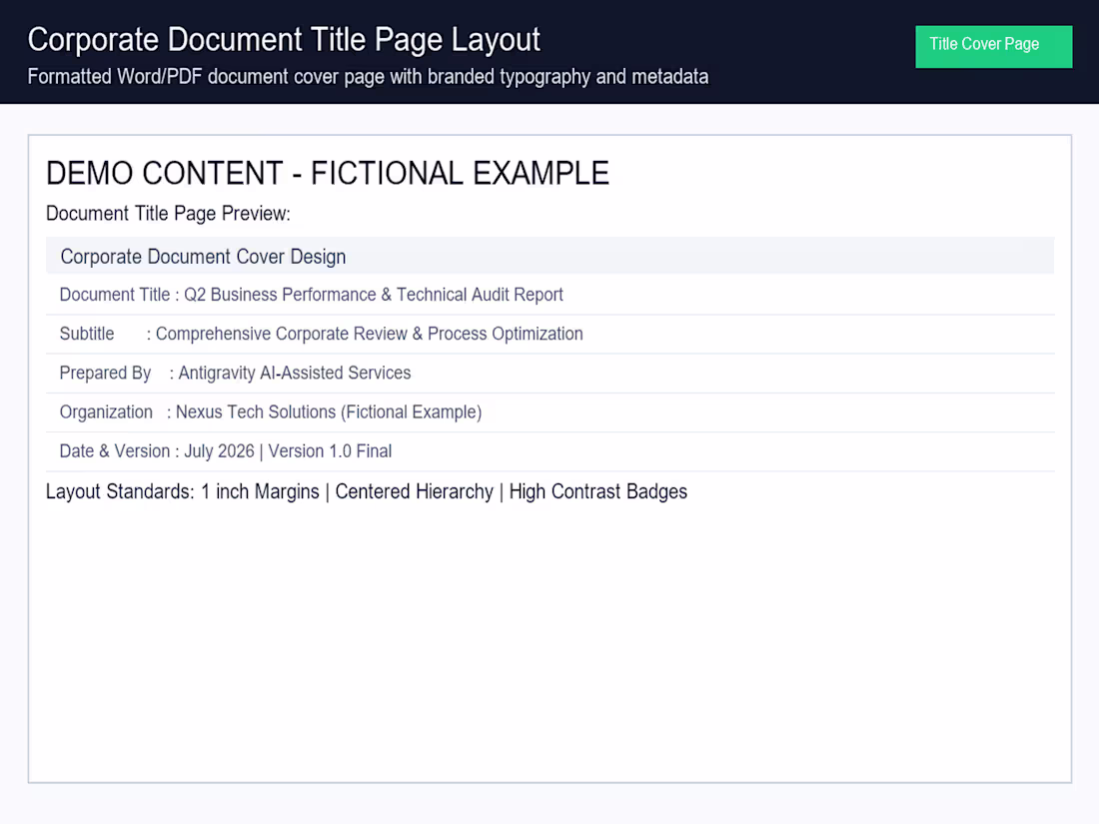Click the Prepared By Antigravity AI-Assisted Services row
Viewport: 1099px width, 824px height.
[x=550, y=374]
